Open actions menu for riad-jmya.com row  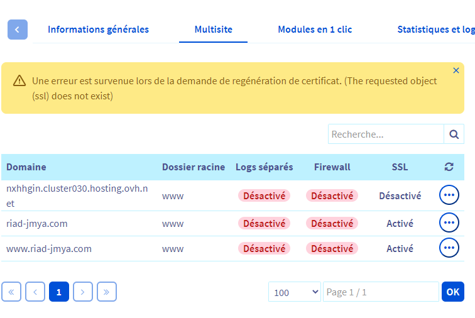click(x=449, y=223)
